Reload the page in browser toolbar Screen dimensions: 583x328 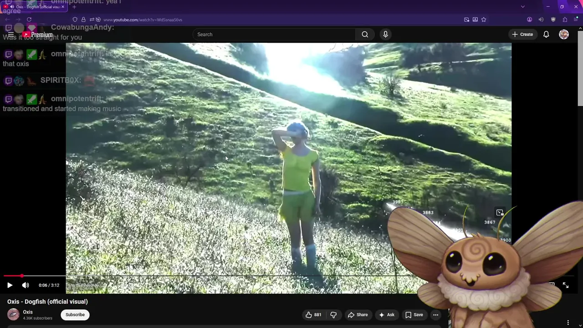pos(29,20)
